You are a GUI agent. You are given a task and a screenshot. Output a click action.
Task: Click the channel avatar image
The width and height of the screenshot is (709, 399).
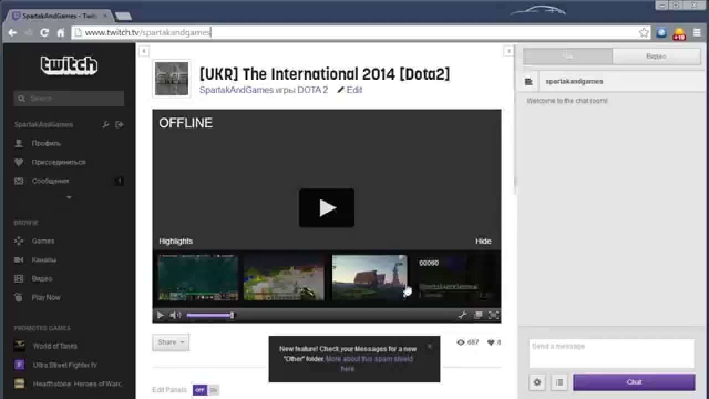(x=172, y=79)
